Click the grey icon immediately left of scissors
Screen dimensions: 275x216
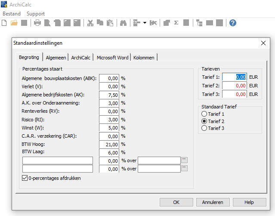coord(77,23)
